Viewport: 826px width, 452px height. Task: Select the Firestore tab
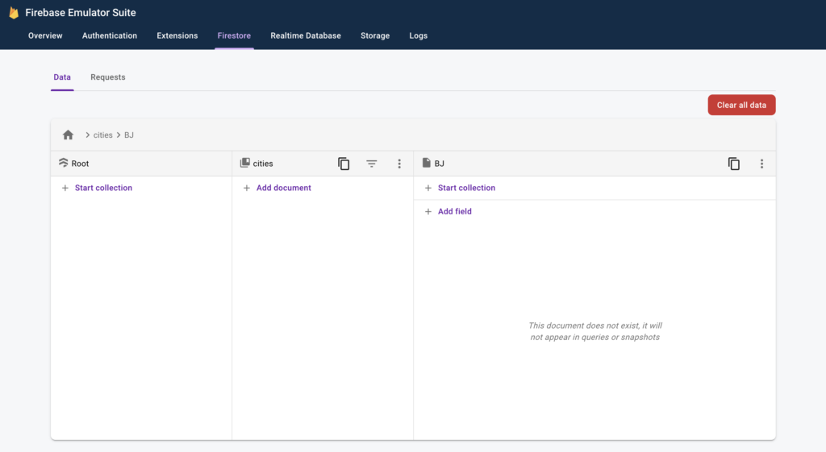[234, 35]
